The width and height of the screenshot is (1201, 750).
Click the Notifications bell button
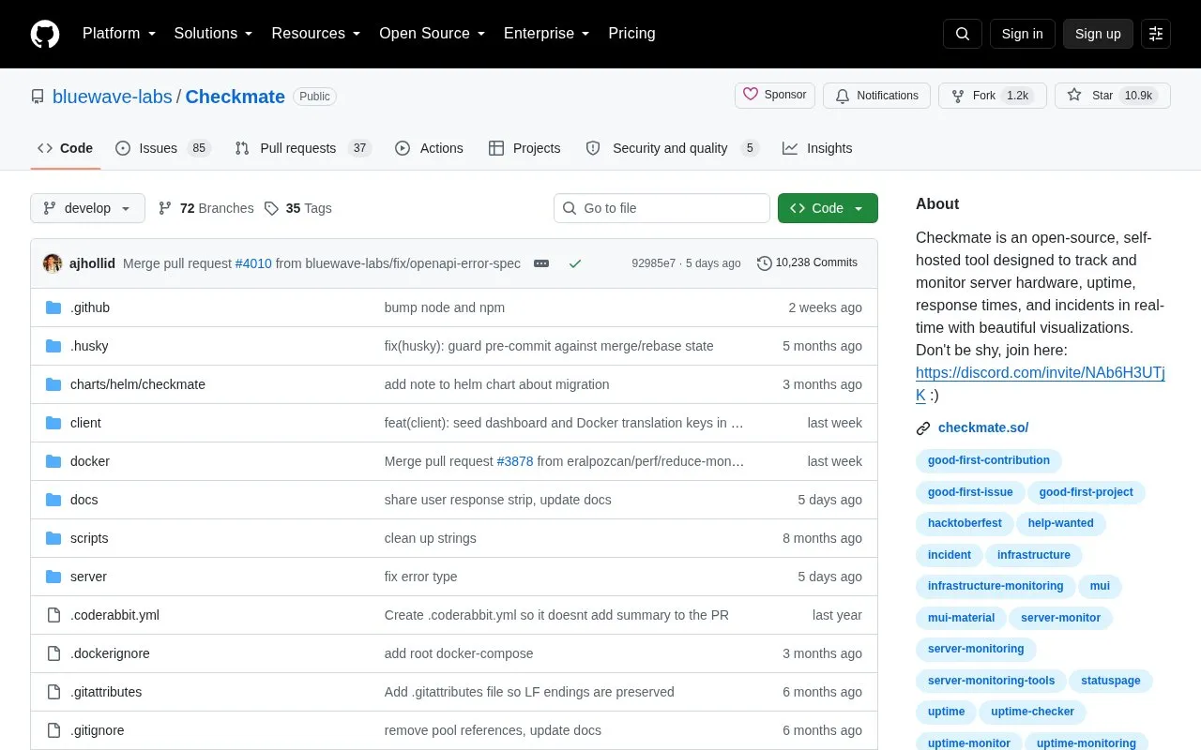tap(876, 96)
